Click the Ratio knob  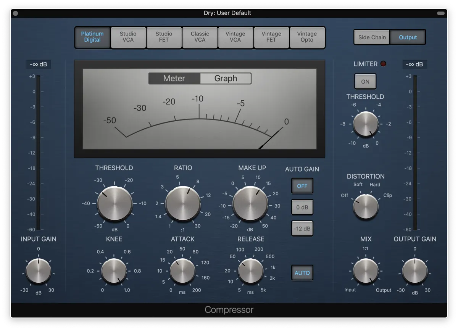[x=183, y=204]
